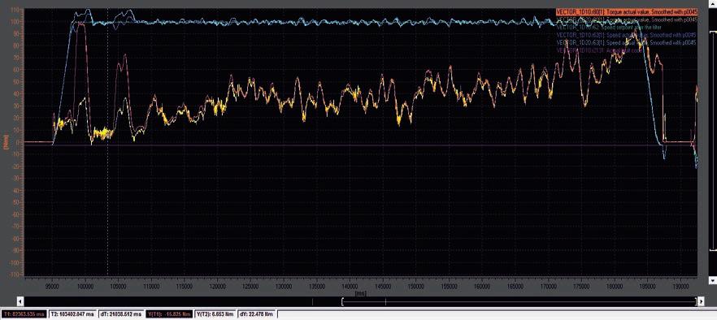
Task: Click the 140000 ms label on time axis
Action: point(350,286)
